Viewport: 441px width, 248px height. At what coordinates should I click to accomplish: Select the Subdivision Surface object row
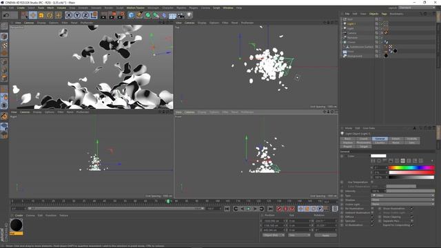click(x=361, y=47)
